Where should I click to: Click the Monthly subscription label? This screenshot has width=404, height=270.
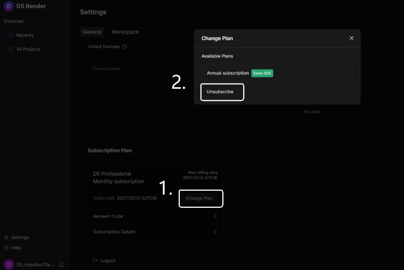pos(118,182)
